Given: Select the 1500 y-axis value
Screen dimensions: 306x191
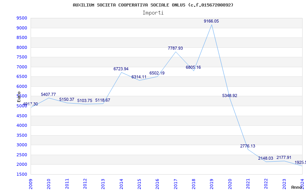Looking at the screenshot, I should 22,175.
